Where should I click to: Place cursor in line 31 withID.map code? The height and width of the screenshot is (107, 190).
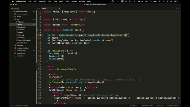(67, 90)
